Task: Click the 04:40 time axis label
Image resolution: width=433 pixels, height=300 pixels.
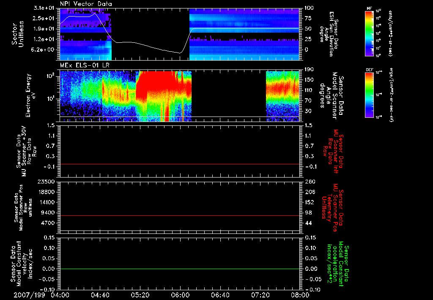Action: tap(100, 295)
